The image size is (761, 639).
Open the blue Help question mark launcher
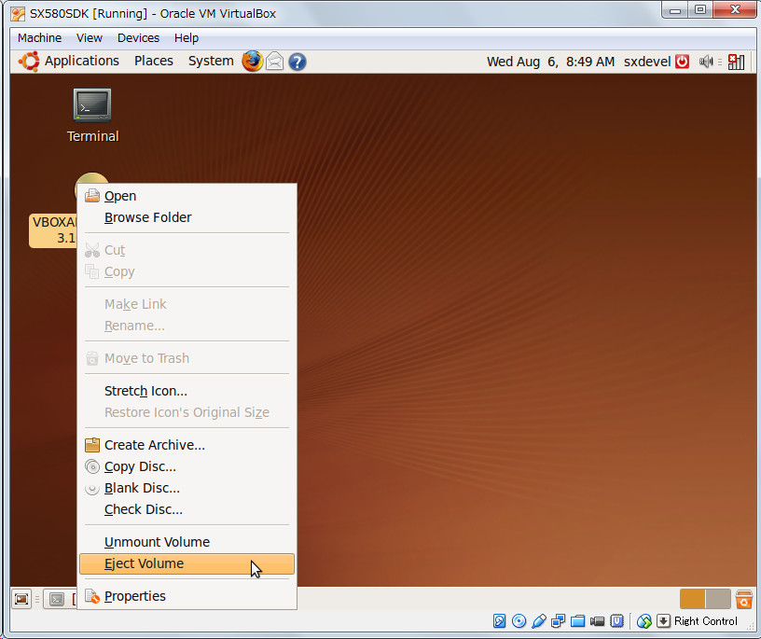tap(297, 62)
